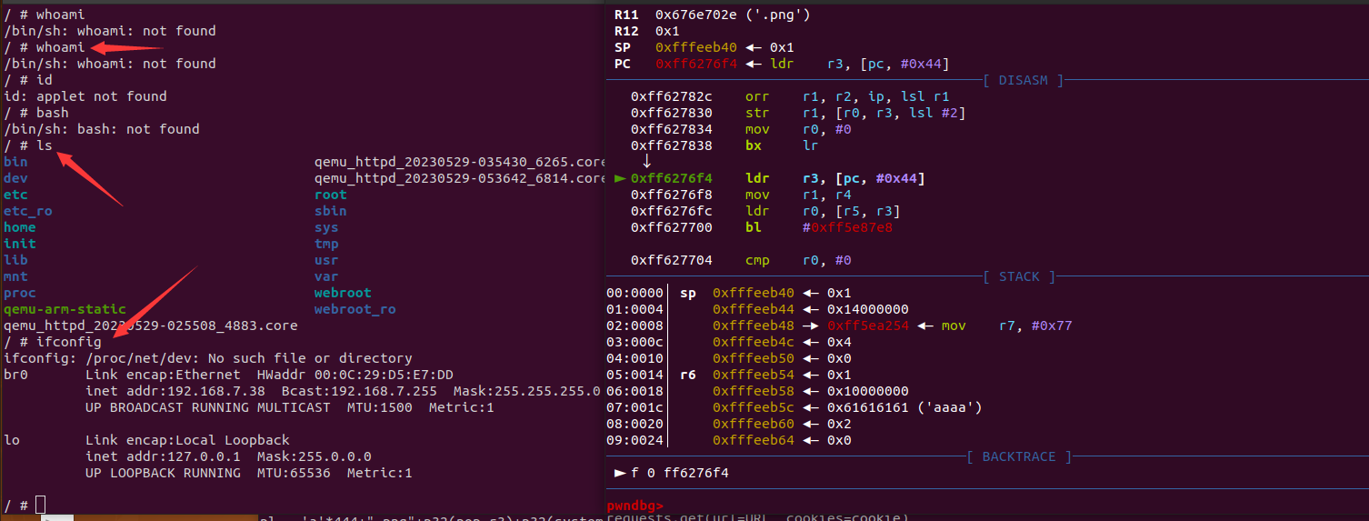1369x521 pixels.
Task: Select the 'usr' directory entry
Action: click(326, 260)
